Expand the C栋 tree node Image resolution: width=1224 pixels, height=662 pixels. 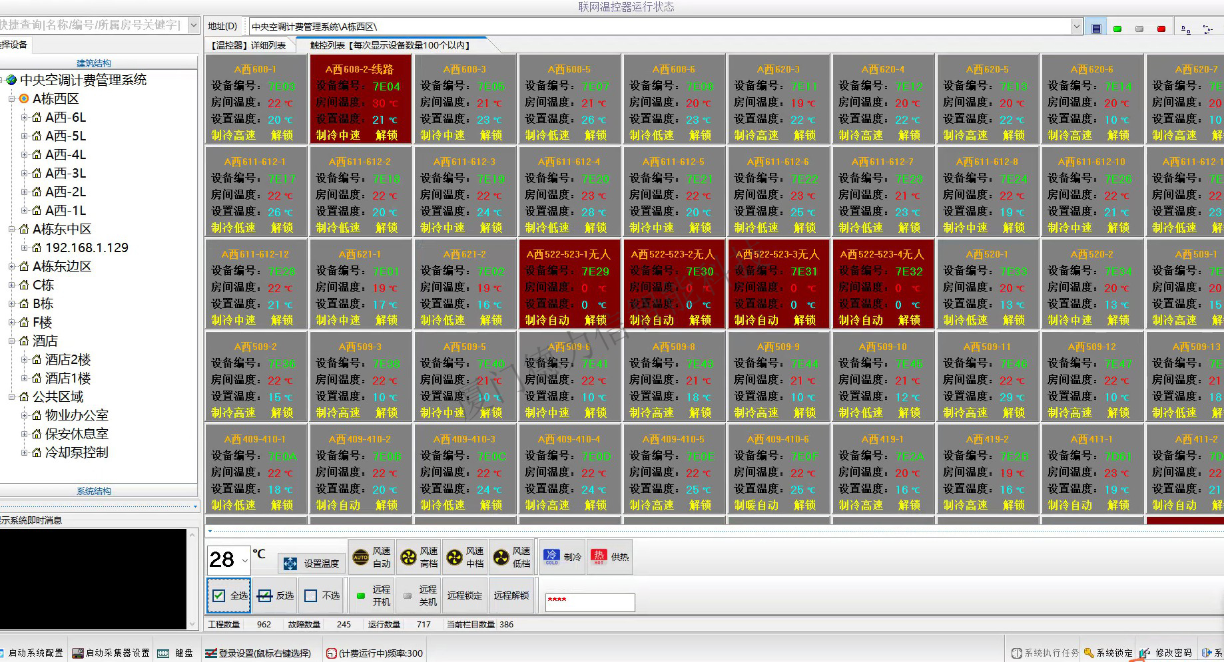coord(11,285)
